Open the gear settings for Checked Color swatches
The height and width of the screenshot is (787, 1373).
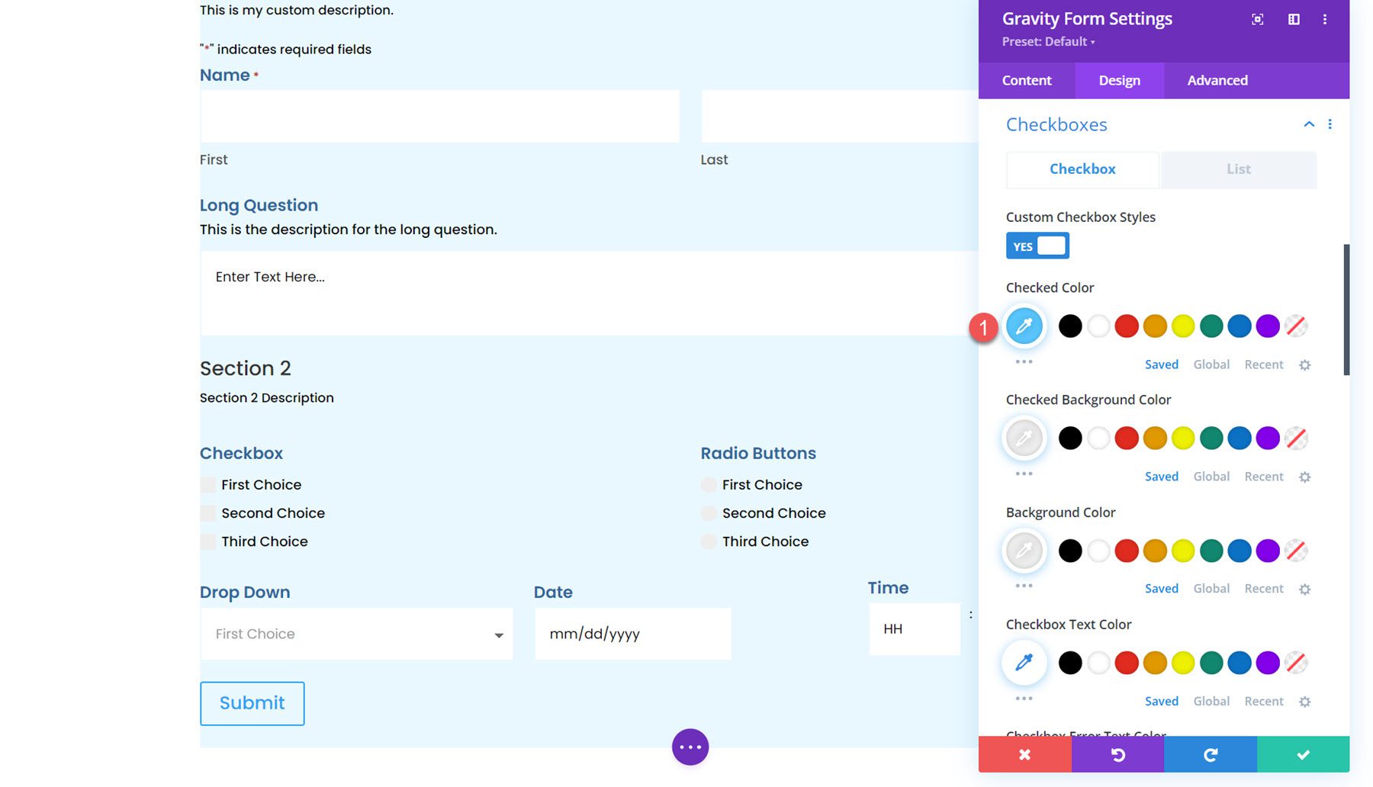coord(1305,365)
